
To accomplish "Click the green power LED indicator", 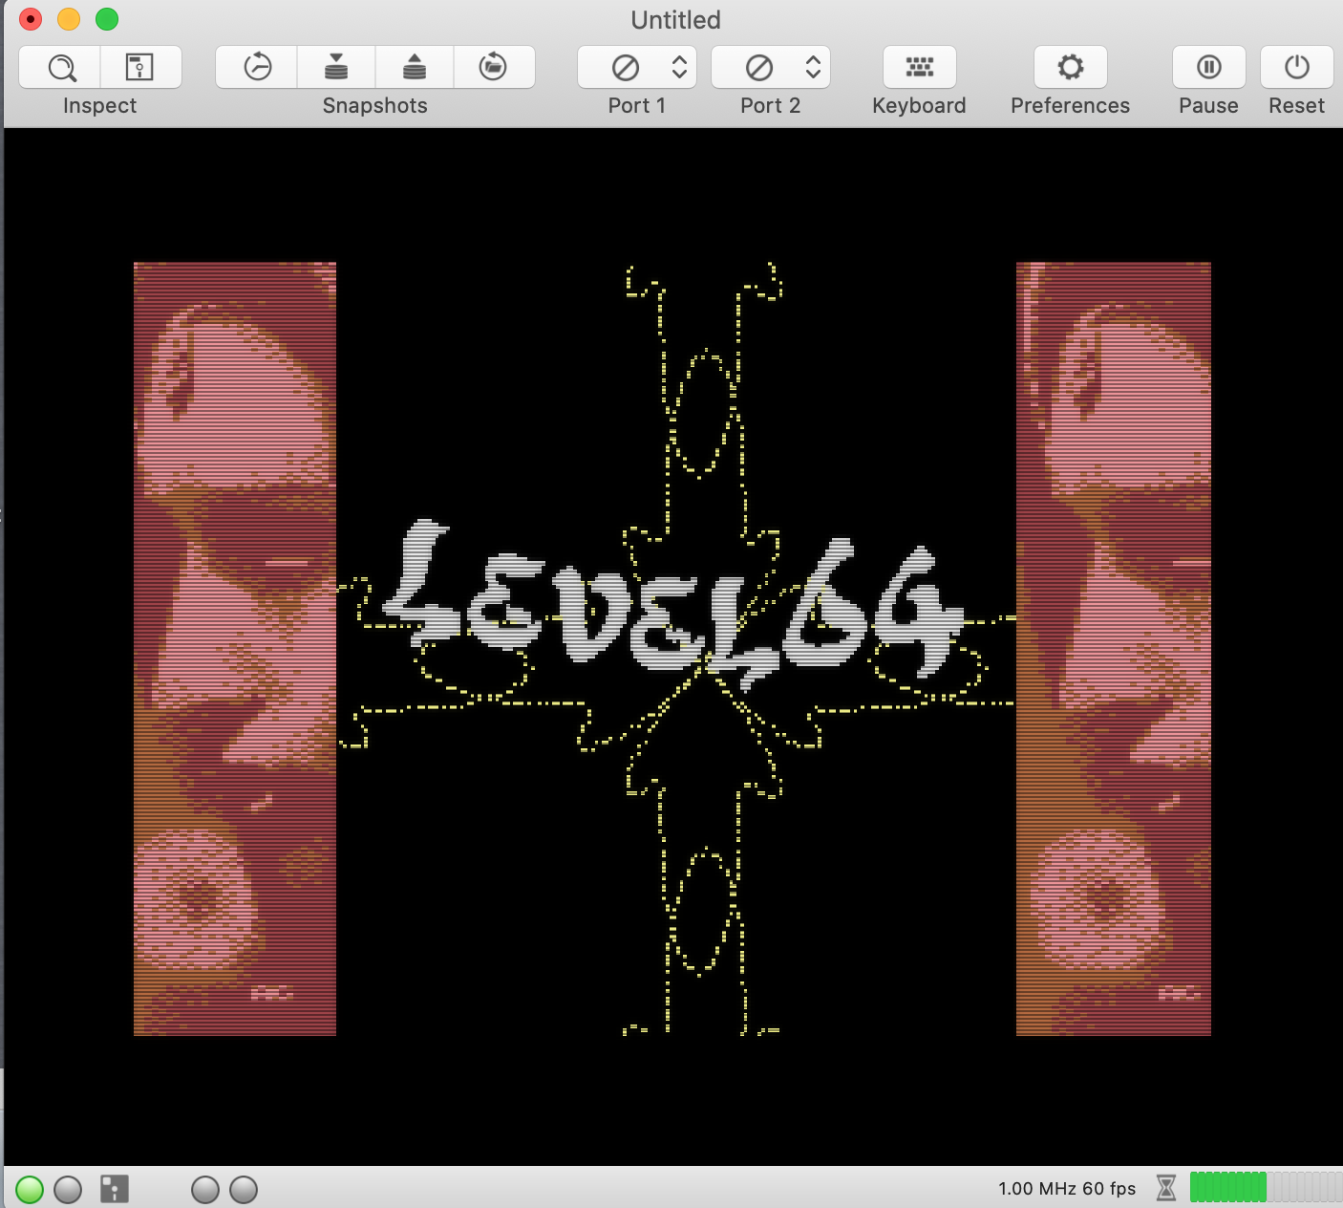I will tap(30, 1189).
